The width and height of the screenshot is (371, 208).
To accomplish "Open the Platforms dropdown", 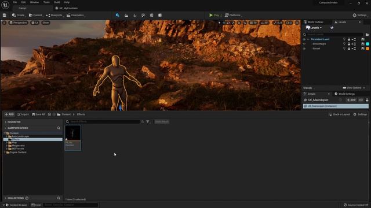I will tap(233, 16).
